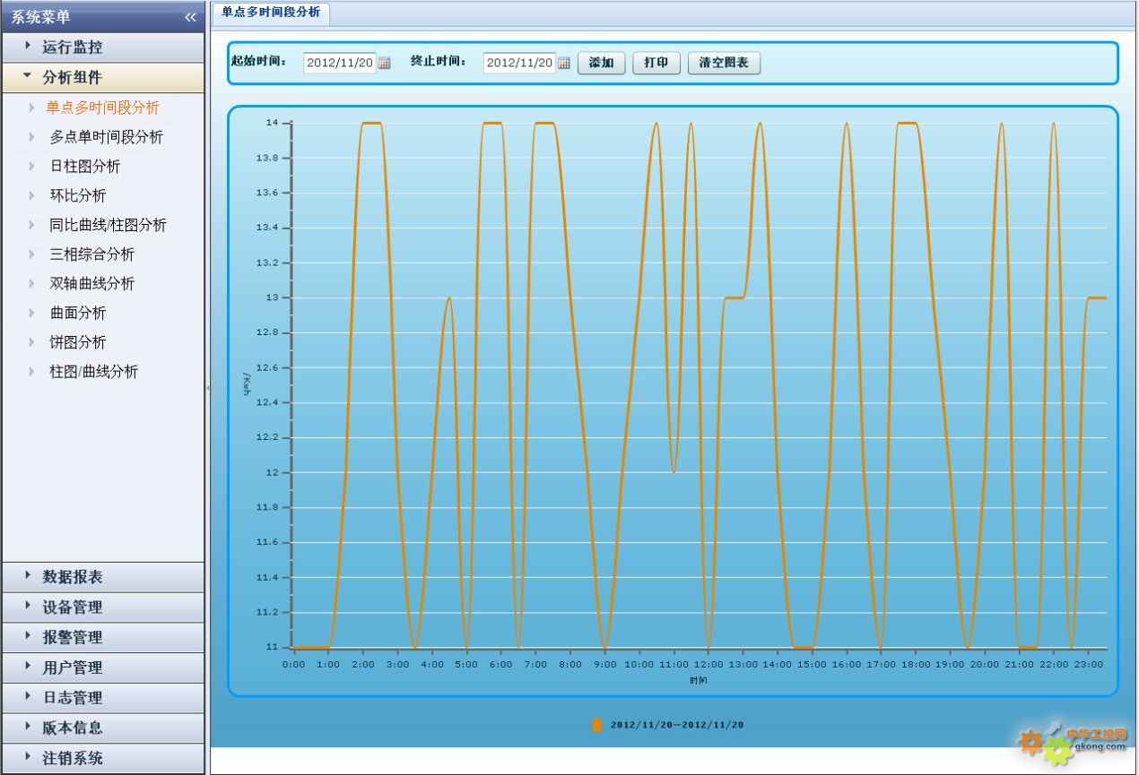Click the 终止时间 date input field
This screenshot has width=1139, height=775.
click(x=519, y=64)
